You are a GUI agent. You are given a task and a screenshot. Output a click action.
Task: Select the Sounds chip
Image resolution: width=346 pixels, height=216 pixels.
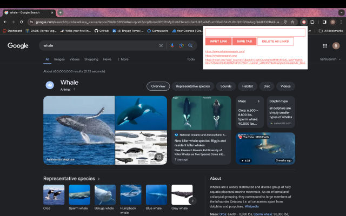pyautogui.click(x=226, y=86)
